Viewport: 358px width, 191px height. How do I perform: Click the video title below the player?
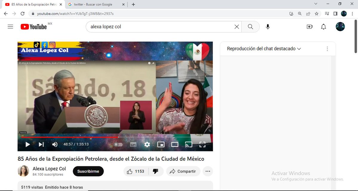[x=111, y=159]
